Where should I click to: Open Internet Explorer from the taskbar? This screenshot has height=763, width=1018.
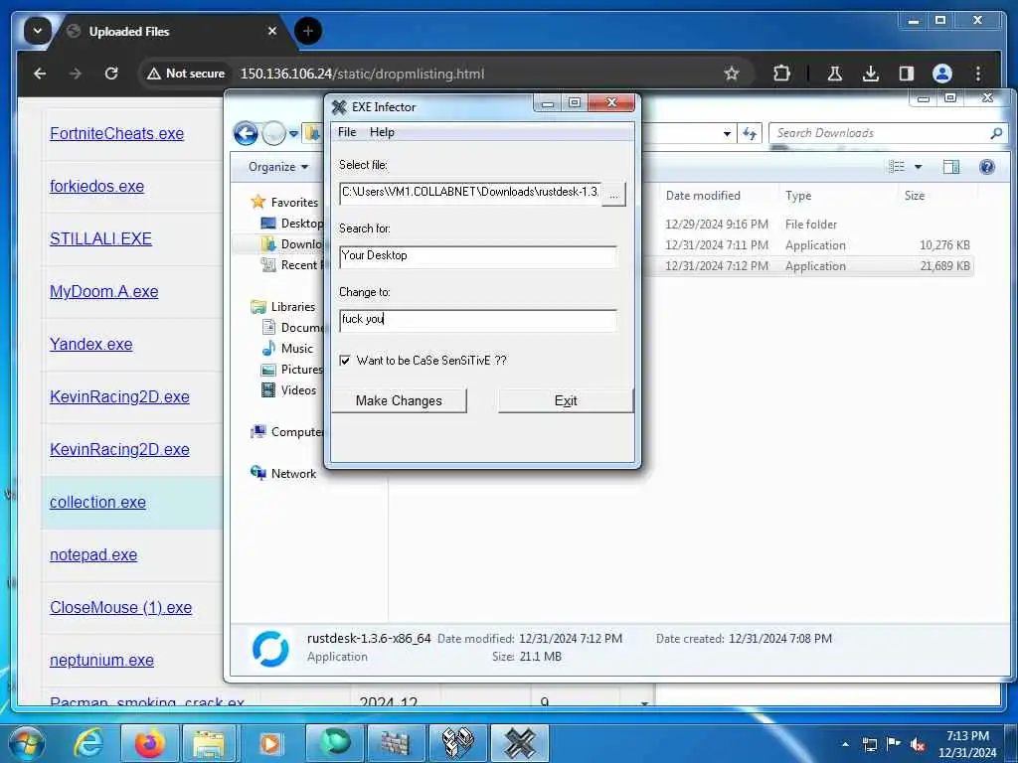click(x=88, y=743)
